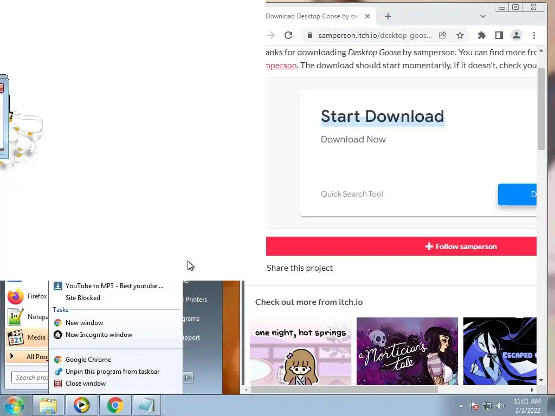Click the address bar URL
Image resolution: width=555 pixels, height=416 pixels.
(x=375, y=35)
